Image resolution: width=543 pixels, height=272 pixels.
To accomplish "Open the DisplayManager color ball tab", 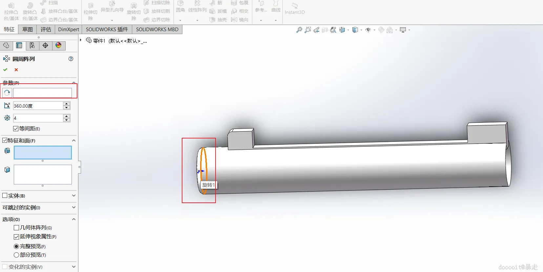I will (58, 45).
